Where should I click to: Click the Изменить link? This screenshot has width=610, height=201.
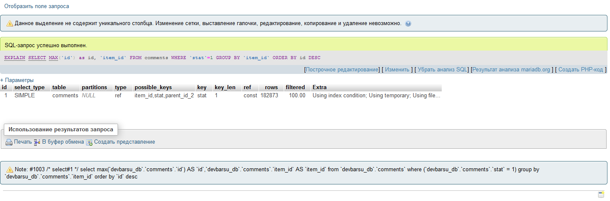tap(397, 69)
